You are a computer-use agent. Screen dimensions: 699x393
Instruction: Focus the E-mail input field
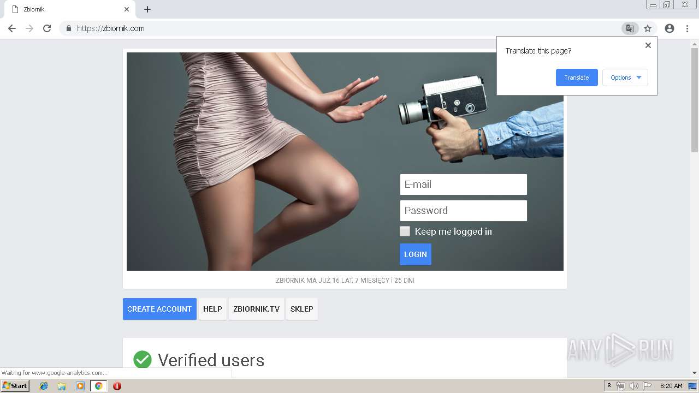click(x=464, y=184)
